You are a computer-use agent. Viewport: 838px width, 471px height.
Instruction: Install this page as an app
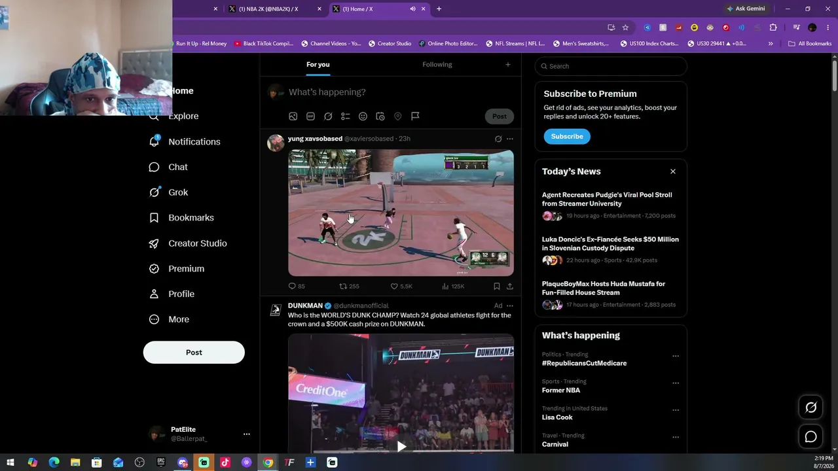(611, 27)
